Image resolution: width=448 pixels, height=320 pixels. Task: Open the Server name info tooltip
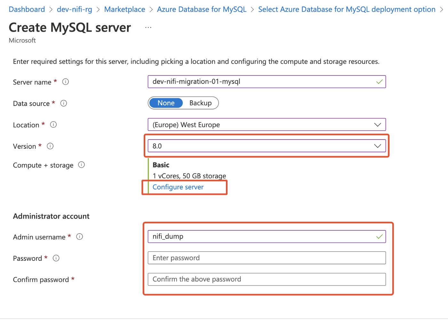[x=66, y=82]
